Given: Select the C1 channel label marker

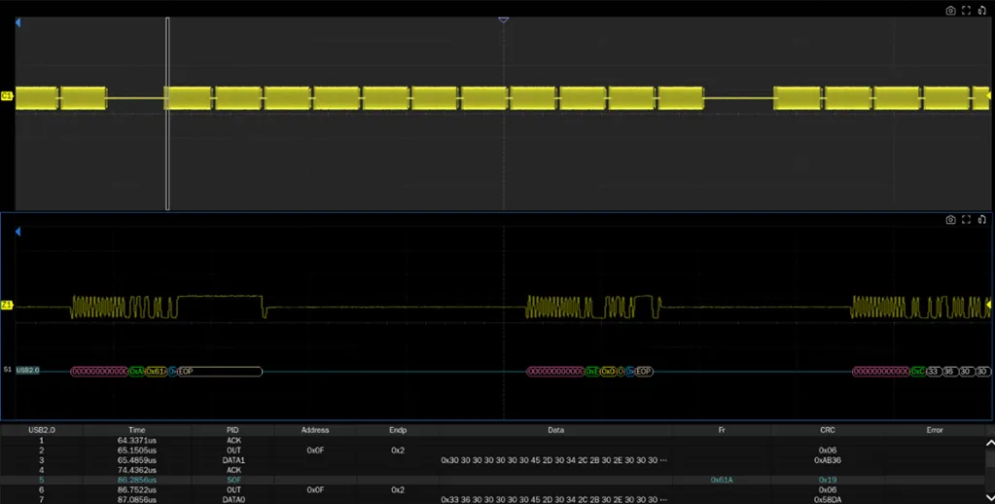Looking at the screenshot, I should [7, 96].
